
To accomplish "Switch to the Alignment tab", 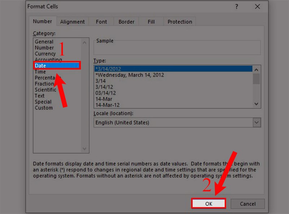I will tap(72, 22).
